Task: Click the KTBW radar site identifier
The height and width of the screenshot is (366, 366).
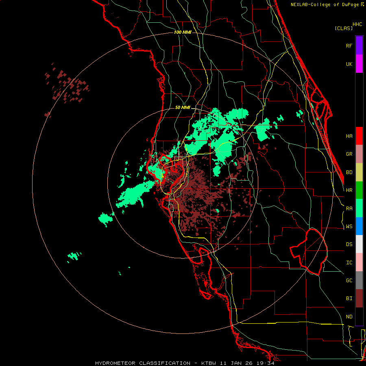Action: [209, 363]
